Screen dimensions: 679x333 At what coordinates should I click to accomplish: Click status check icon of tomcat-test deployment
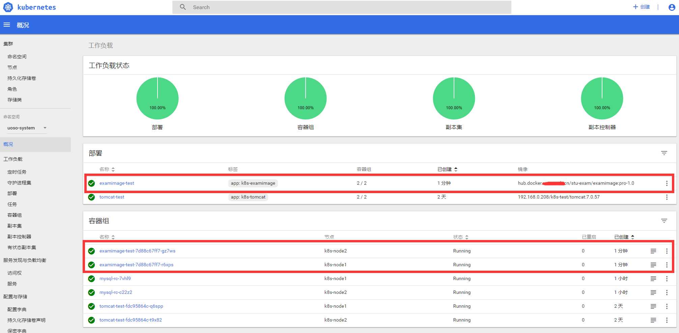[91, 197]
